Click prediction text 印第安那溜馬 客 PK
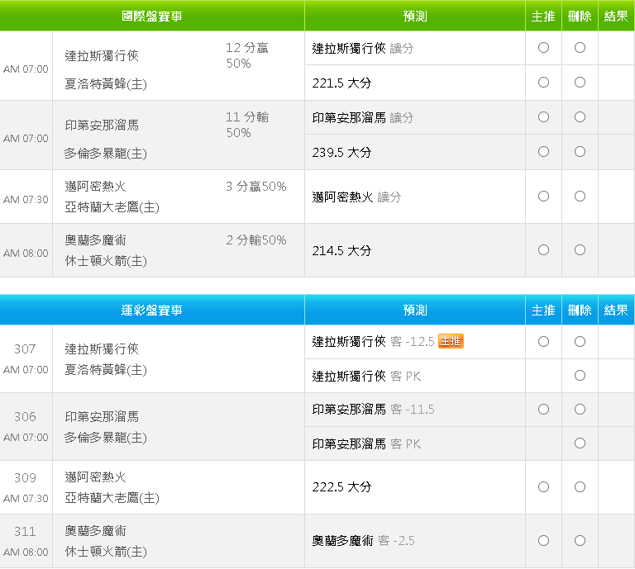The image size is (635, 569). pos(366,444)
